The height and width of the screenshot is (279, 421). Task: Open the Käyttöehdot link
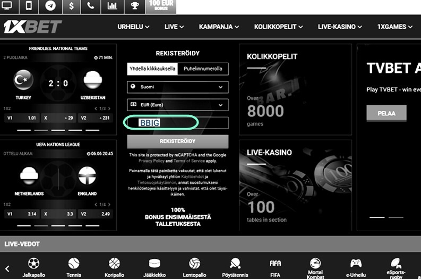tap(193, 176)
